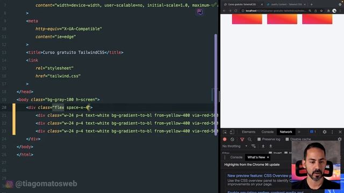Click the Export HAR download arrow icon
Viewport: 344px width, 193px height.
(270, 146)
